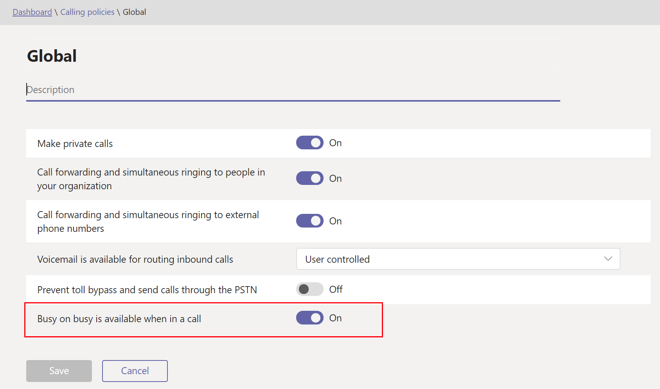Click the On label beside Make private calls
Screen dimensions: 660x389
coord(335,143)
